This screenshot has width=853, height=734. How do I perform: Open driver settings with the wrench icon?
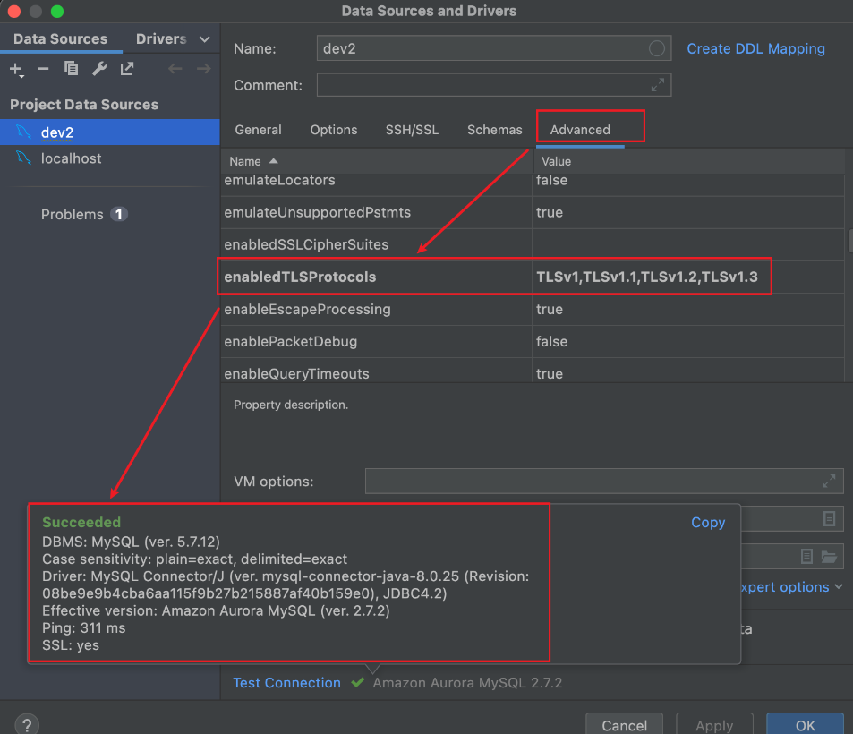(99, 69)
